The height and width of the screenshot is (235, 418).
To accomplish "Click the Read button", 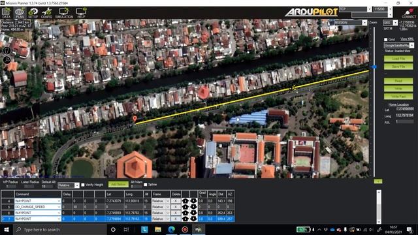I will [398, 81].
